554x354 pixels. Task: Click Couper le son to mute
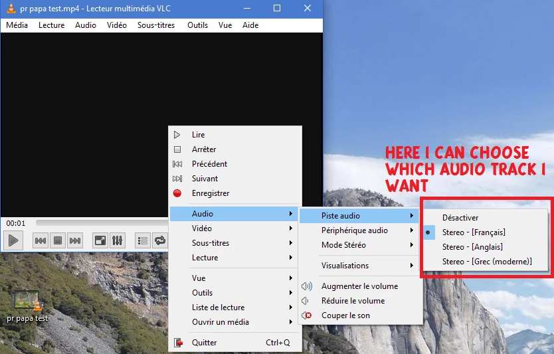tap(361, 315)
